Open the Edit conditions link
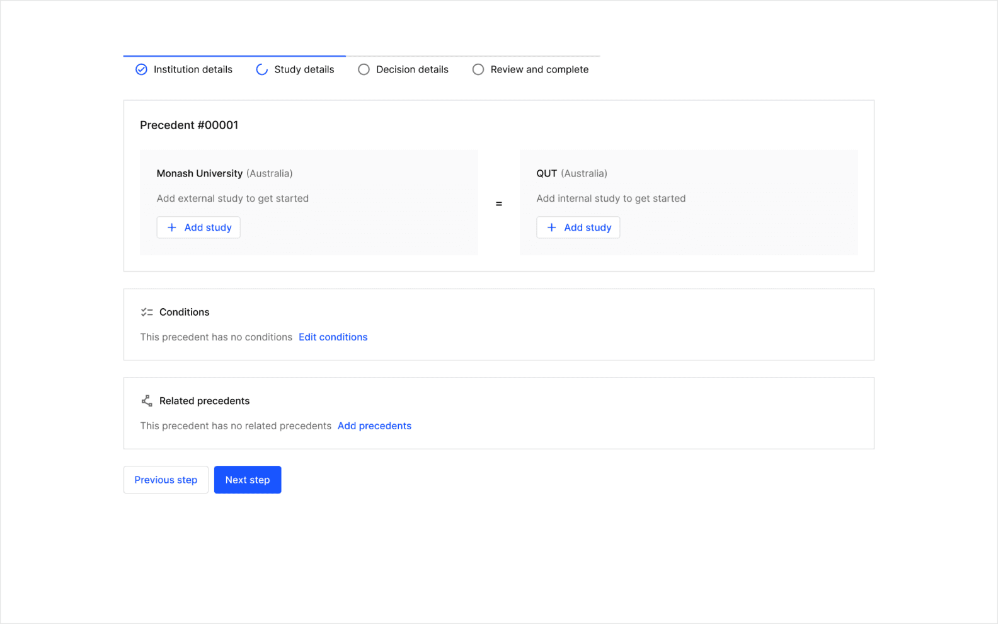998x624 pixels. [333, 337]
